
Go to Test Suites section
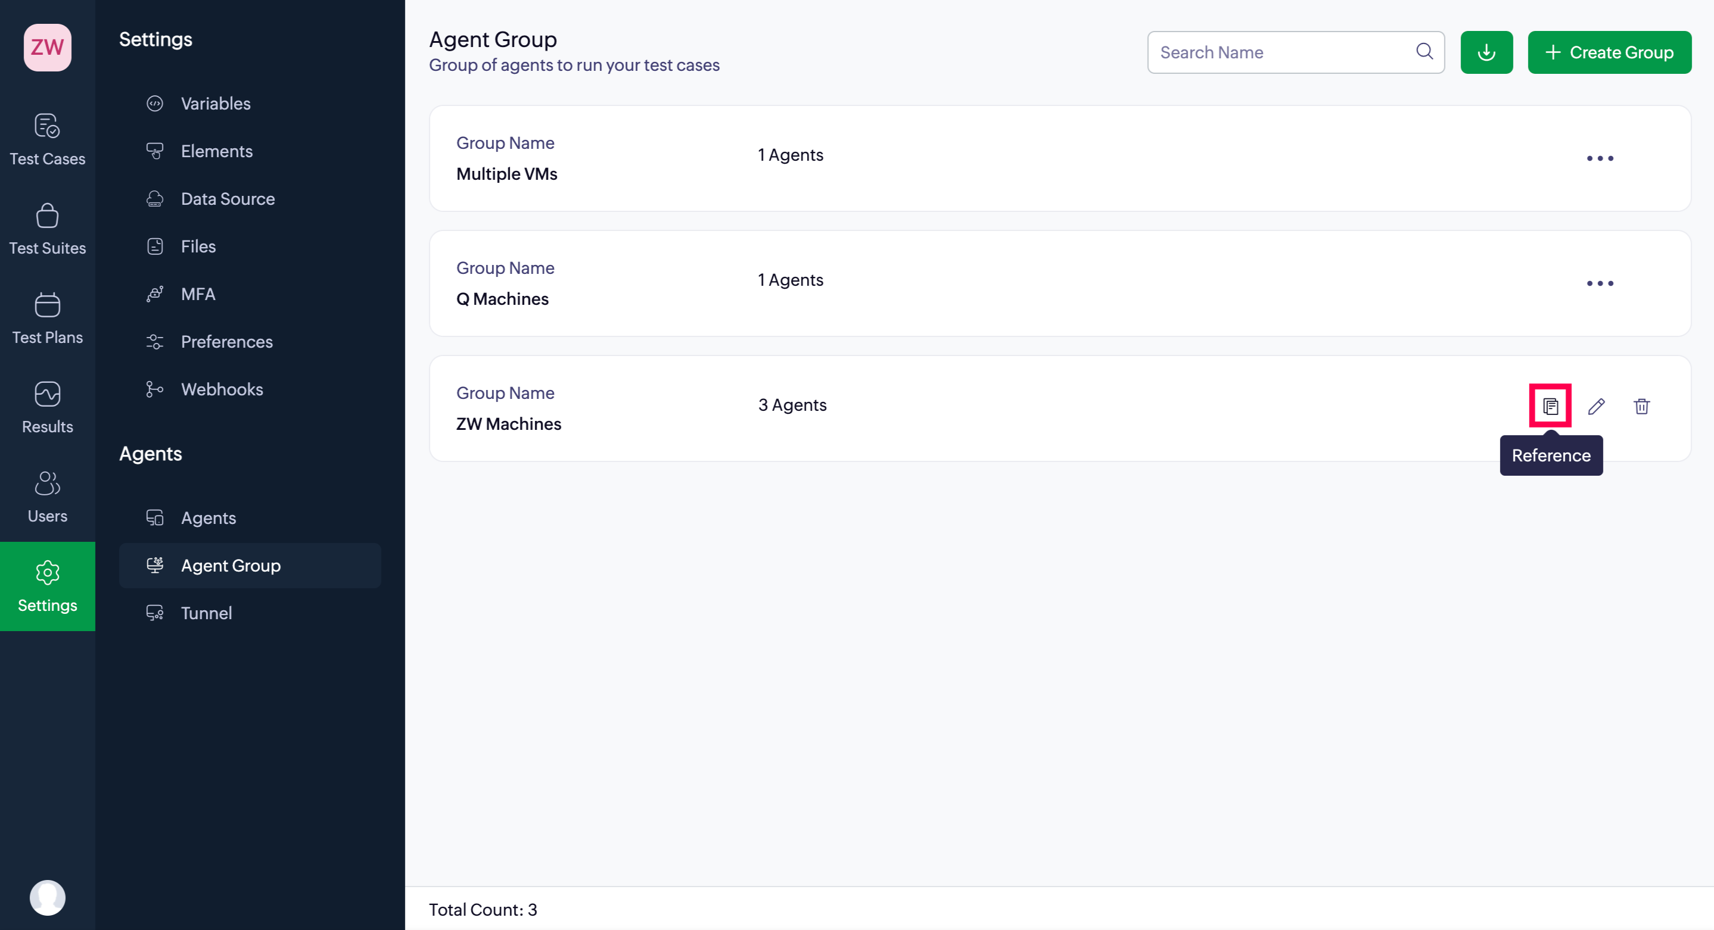click(47, 229)
